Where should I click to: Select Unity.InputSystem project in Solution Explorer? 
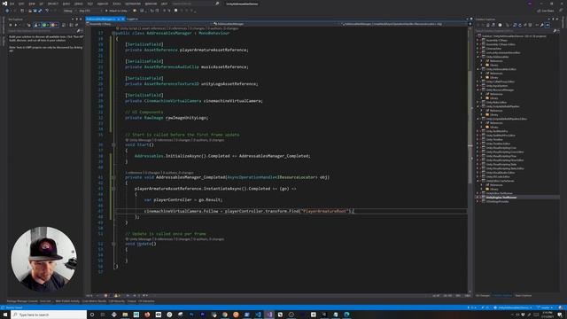point(497,86)
